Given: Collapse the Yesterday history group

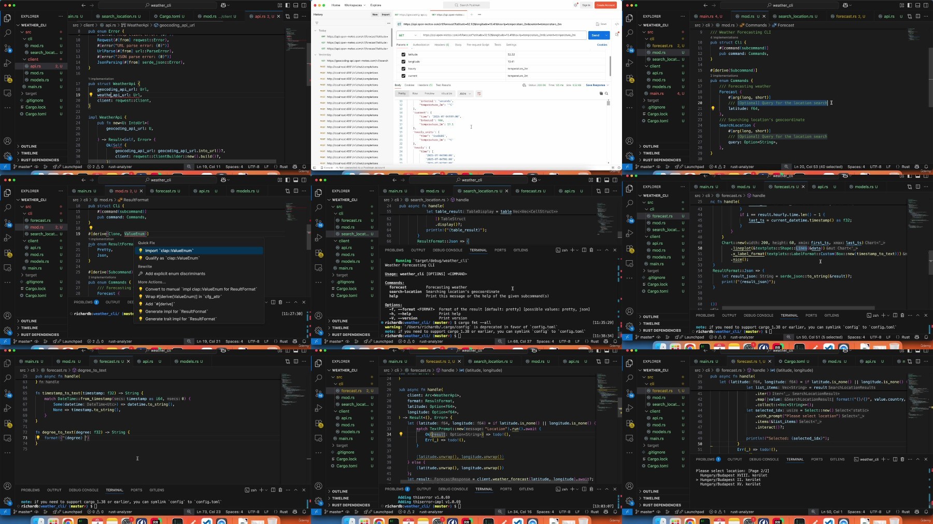Looking at the screenshot, I should (315, 54).
